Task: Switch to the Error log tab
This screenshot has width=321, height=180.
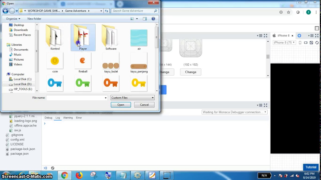Action: [79, 118]
